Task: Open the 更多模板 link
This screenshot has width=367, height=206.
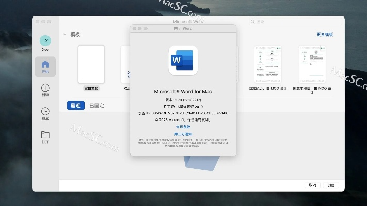Action: [x=324, y=35]
